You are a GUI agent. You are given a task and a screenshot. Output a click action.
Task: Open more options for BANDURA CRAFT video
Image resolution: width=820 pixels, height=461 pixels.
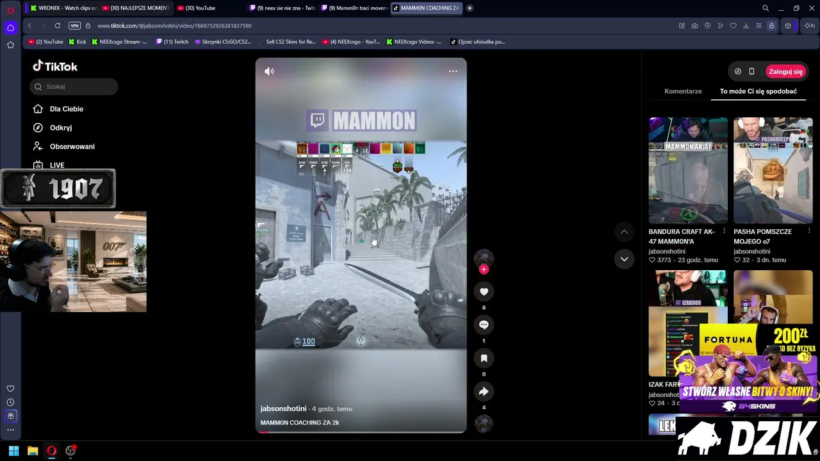724,231
